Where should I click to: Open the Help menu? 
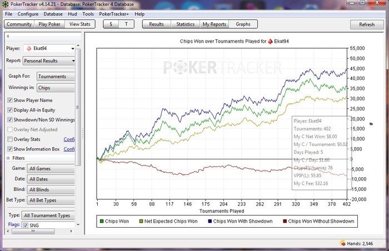click(x=139, y=14)
